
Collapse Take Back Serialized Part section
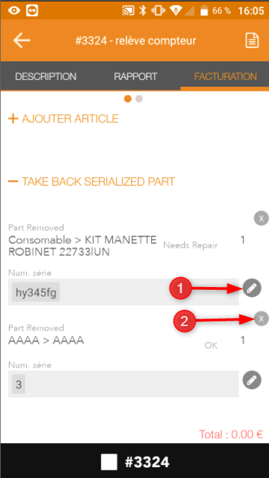click(91, 182)
